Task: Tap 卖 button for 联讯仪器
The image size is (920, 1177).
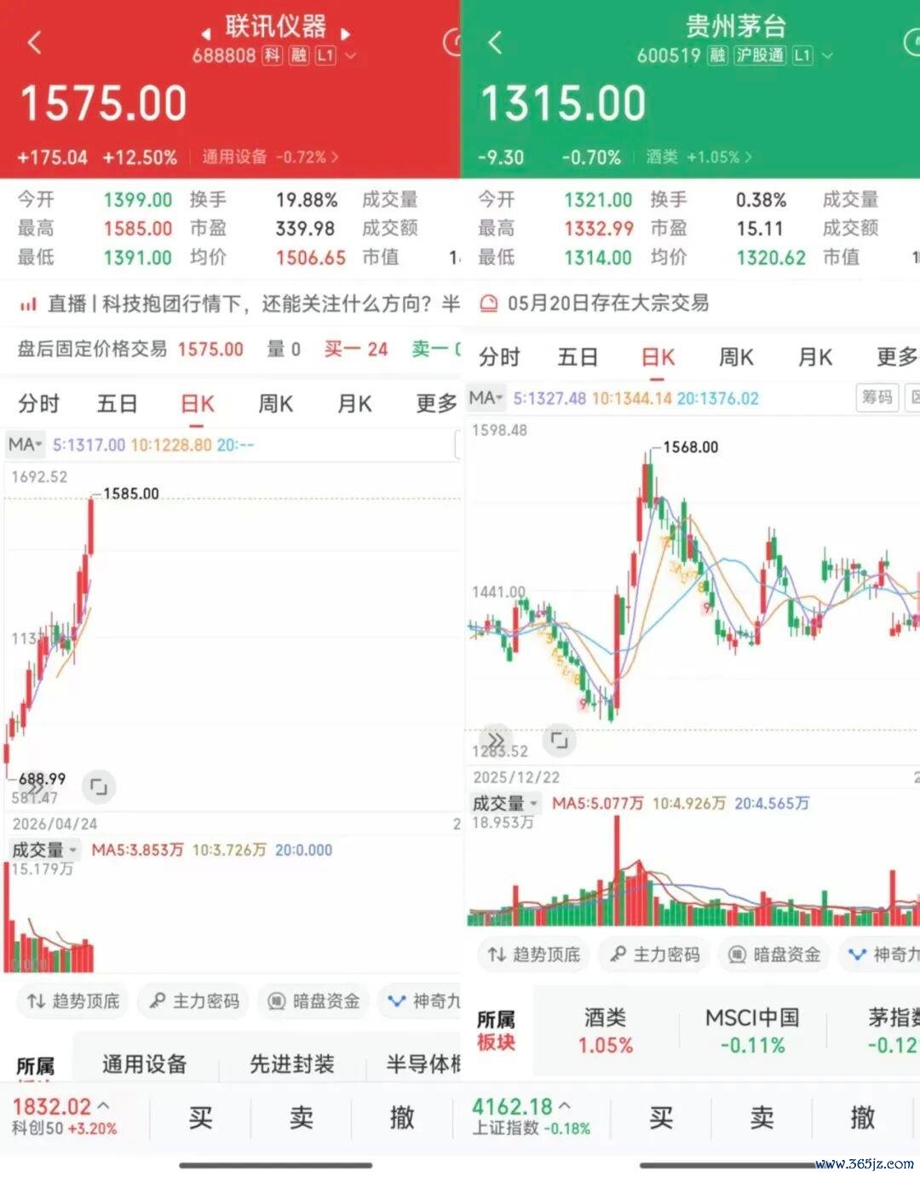Action: pyautogui.click(x=302, y=1117)
